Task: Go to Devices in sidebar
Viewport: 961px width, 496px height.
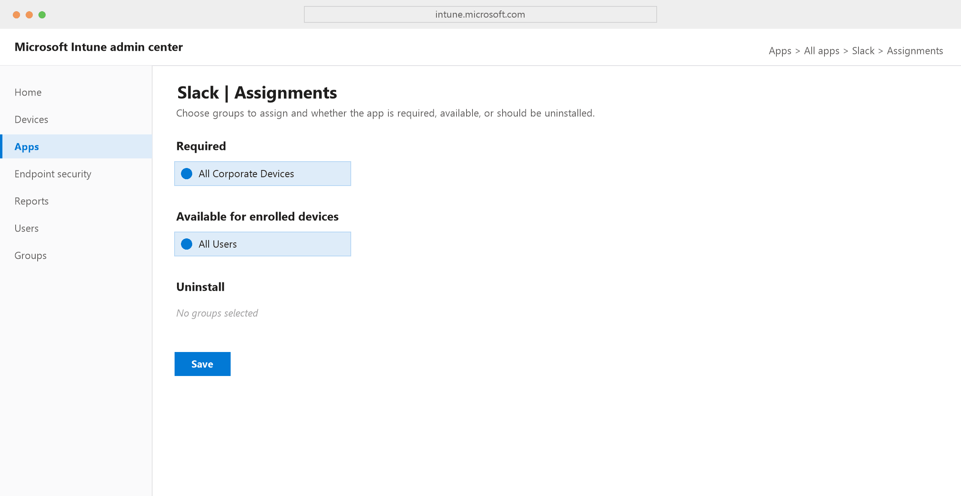Action: pyautogui.click(x=76, y=120)
